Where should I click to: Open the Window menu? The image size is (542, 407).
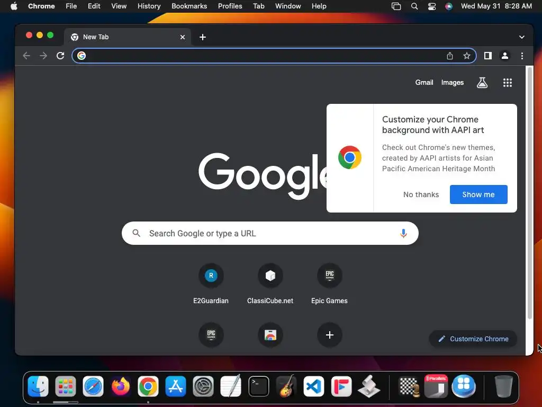tap(288, 6)
